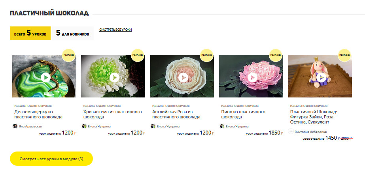Screen dimensions: 365x174
Task: Click 'Смотреть все уроки в модуле (5)' button
Action: (51, 159)
